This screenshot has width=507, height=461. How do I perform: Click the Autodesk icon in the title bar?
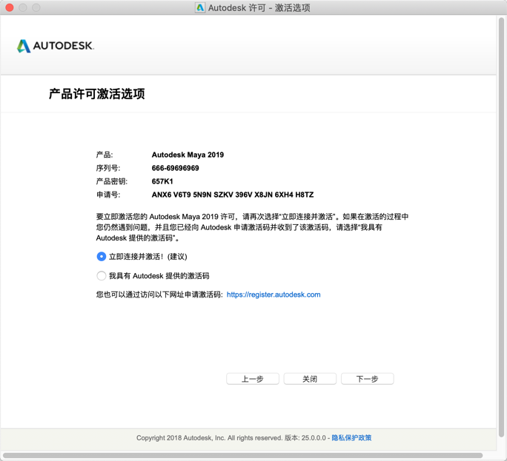click(x=200, y=8)
